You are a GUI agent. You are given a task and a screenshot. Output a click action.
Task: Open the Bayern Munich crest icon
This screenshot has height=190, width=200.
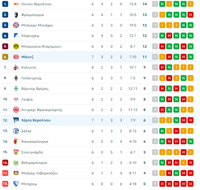coord(16,25)
